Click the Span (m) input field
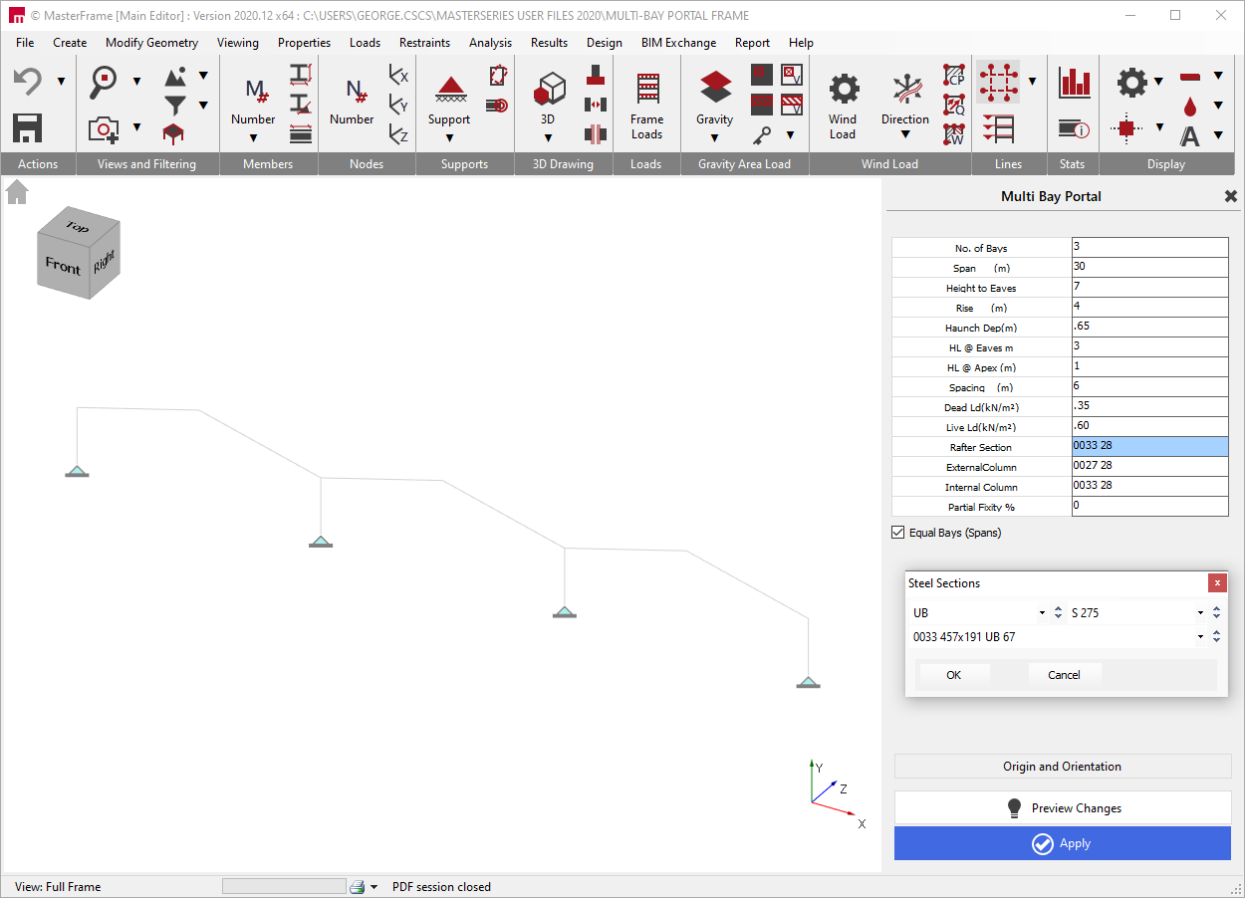The height and width of the screenshot is (898, 1245). 1149,268
